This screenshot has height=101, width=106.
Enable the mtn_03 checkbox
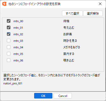[x=9, y=41]
